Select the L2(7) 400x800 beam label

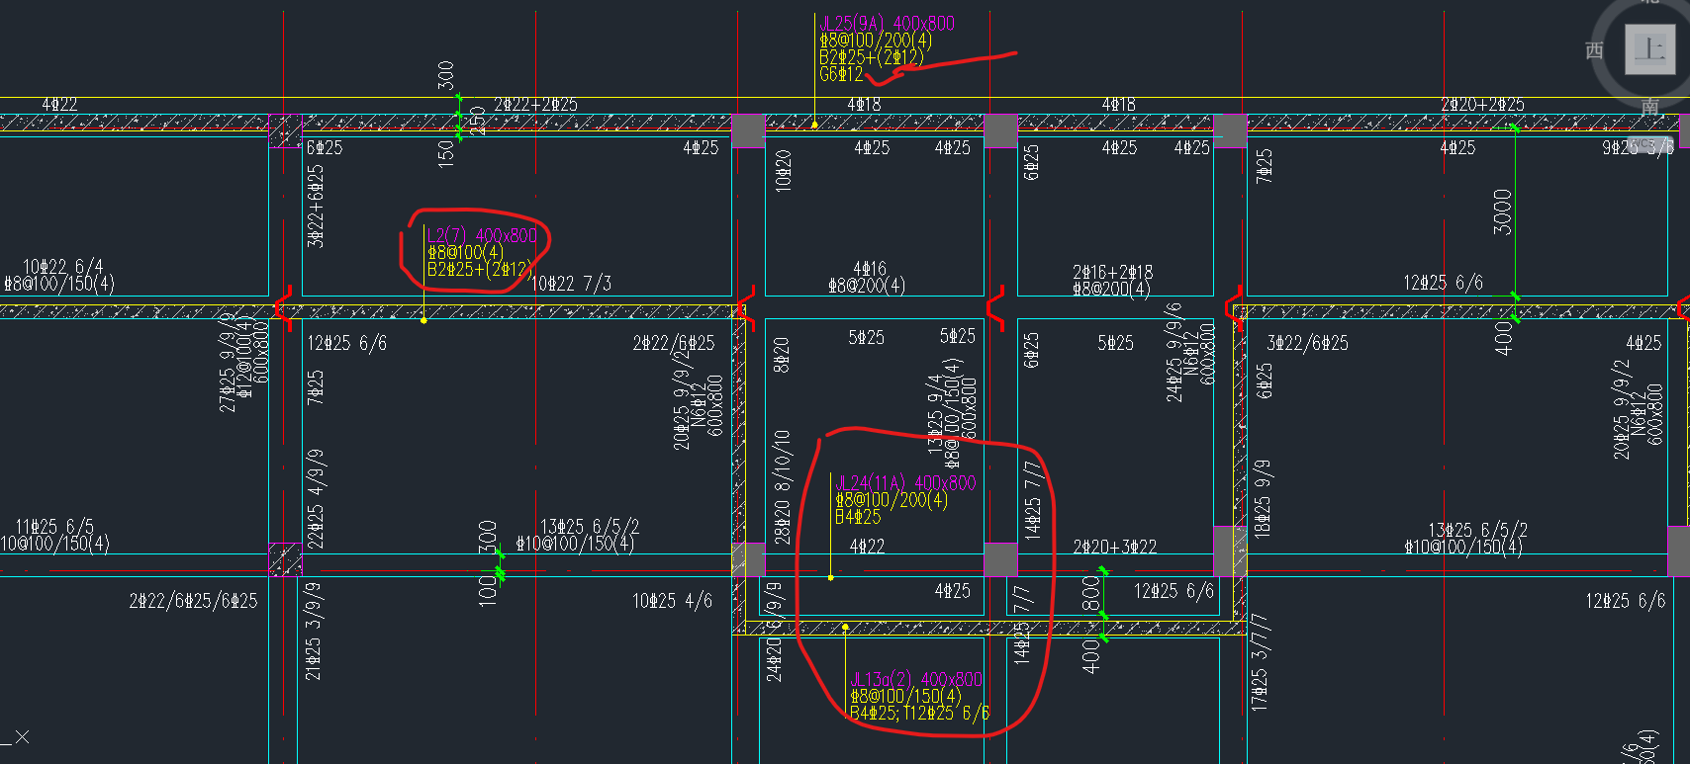(482, 235)
